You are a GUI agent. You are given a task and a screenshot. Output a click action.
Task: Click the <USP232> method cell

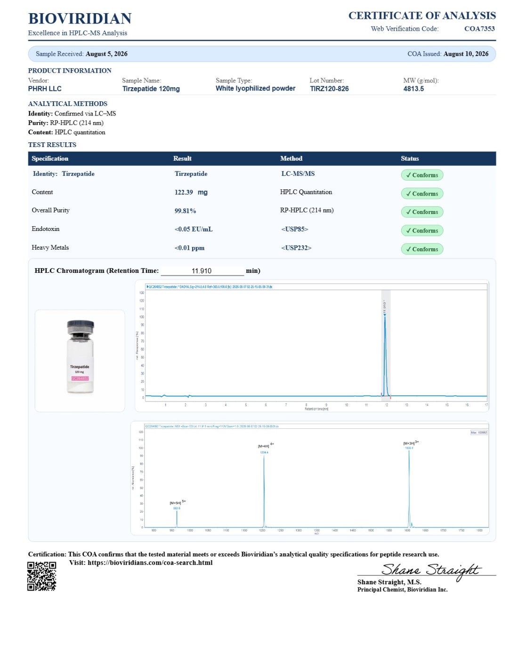pyautogui.click(x=296, y=248)
